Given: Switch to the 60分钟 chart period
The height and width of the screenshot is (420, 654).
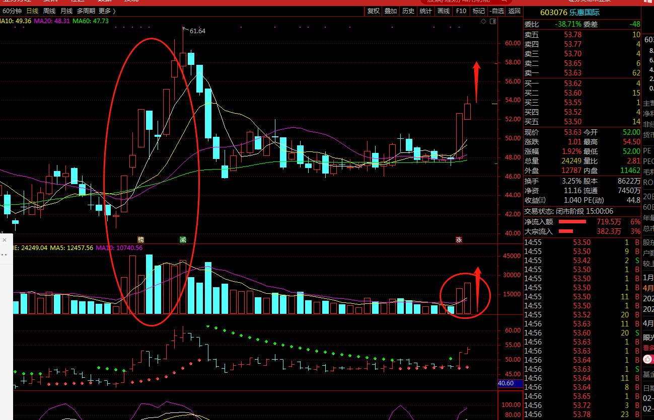Looking at the screenshot, I should coord(12,11).
